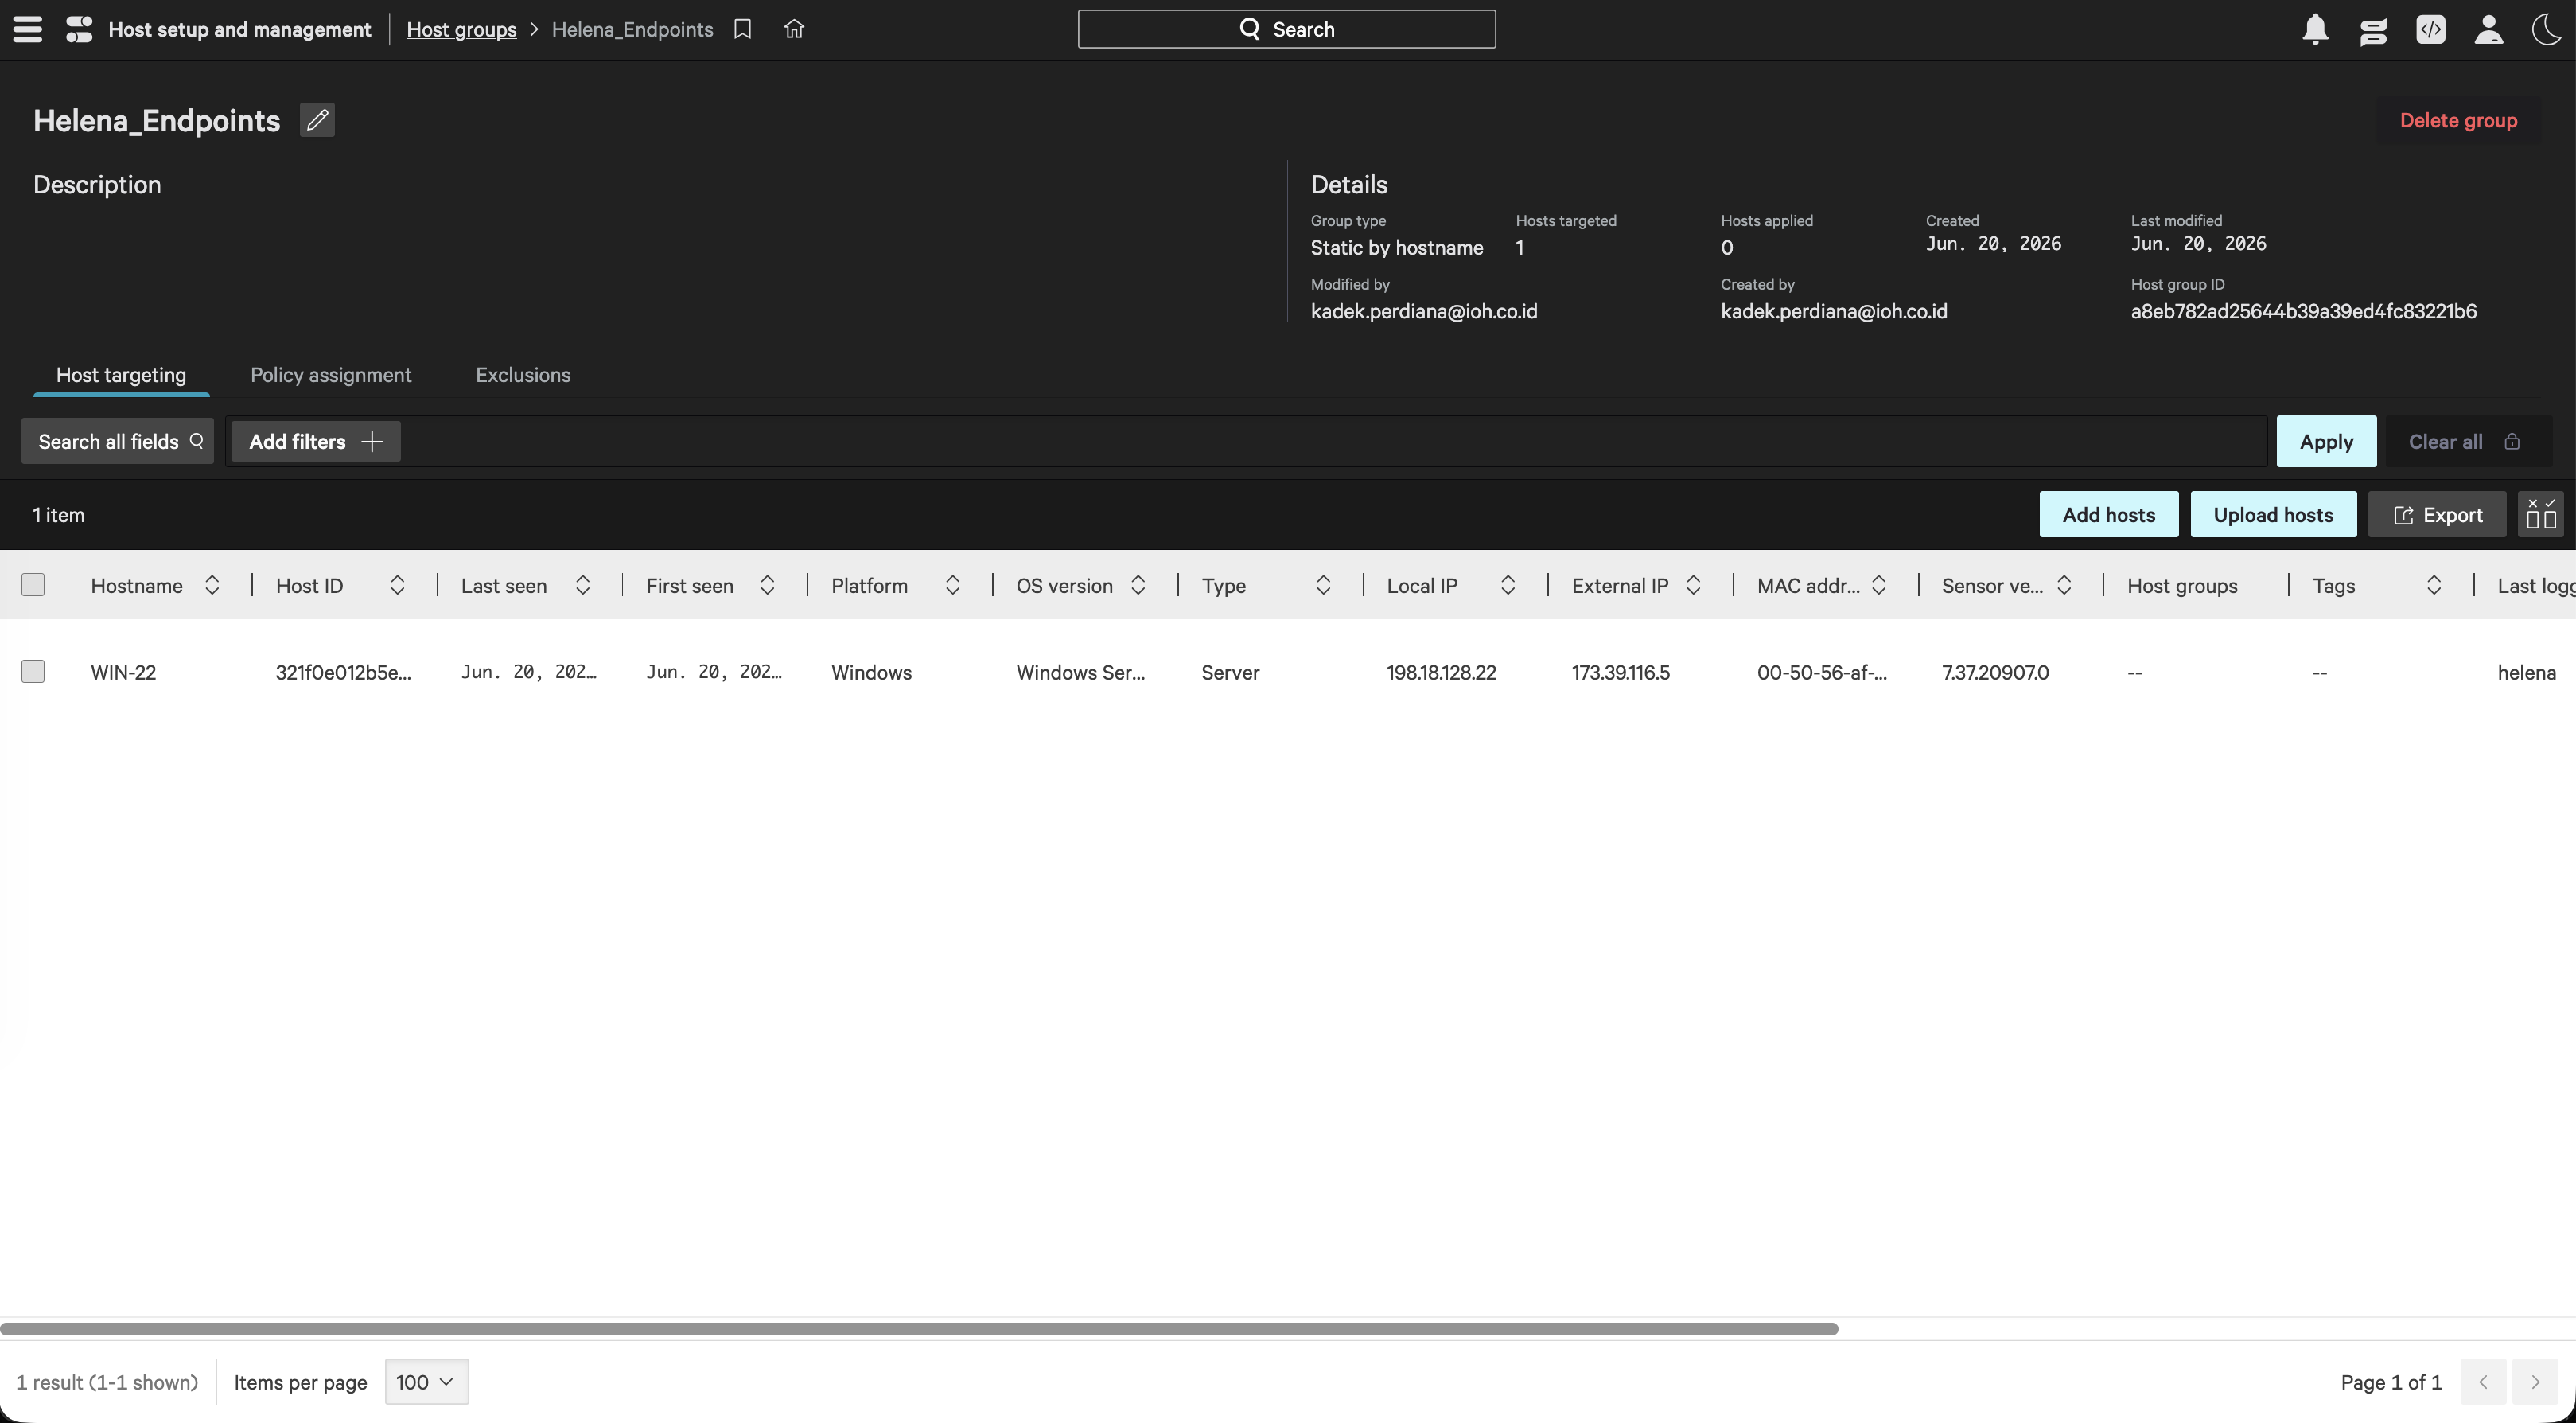Screen dimensions: 2576x1423
Task: Sort the Platform column
Action: [952, 586]
